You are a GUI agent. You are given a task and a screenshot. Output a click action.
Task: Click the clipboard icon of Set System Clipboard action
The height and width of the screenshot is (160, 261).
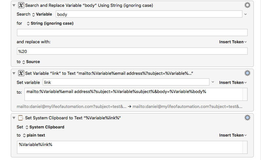pyautogui.click(x=21, y=118)
